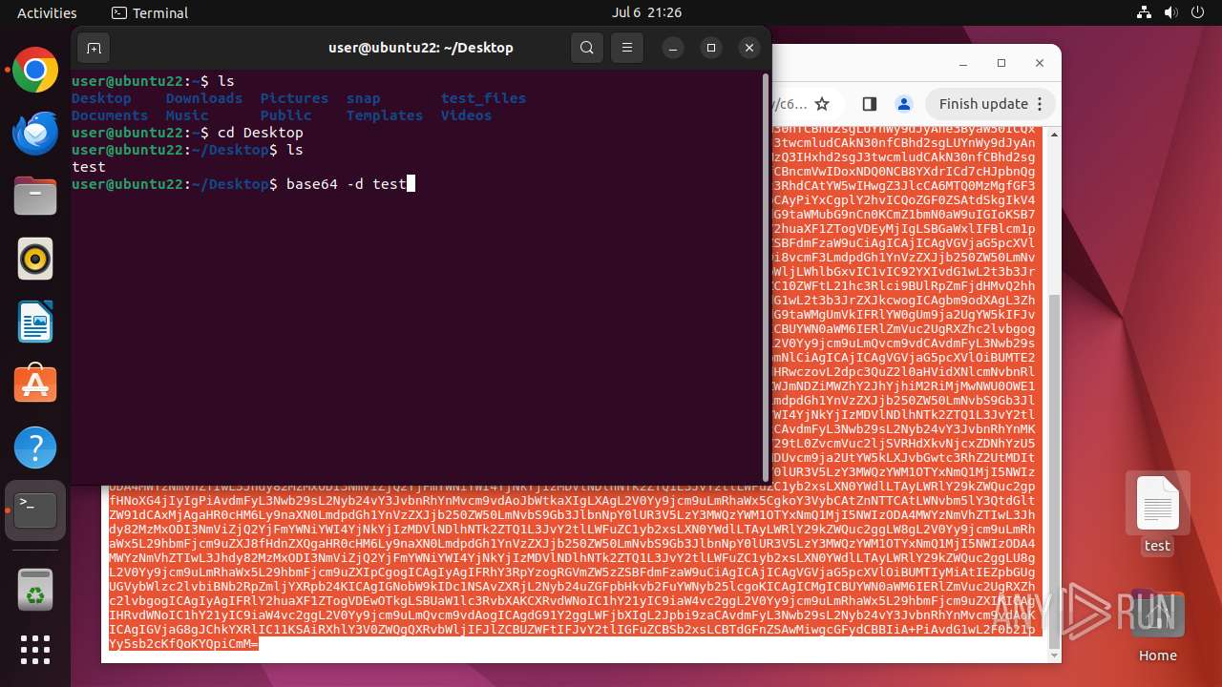The height and width of the screenshot is (687, 1222).
Task: Click the 'Documents' entry in Terminal output
Action: (110, 115)
